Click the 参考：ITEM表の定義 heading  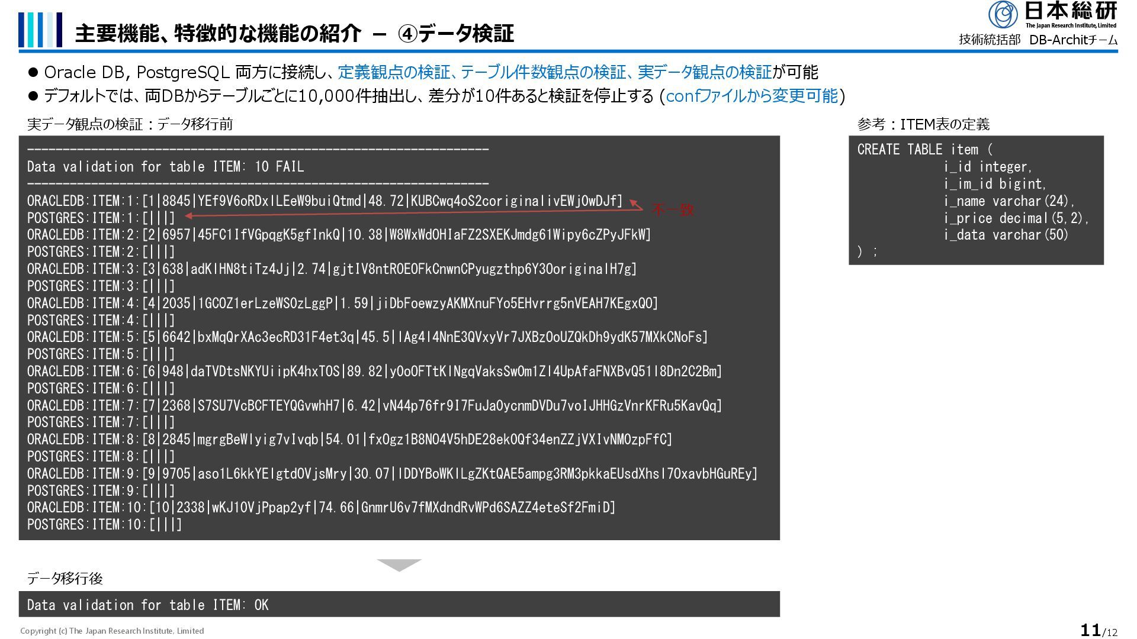923,124
